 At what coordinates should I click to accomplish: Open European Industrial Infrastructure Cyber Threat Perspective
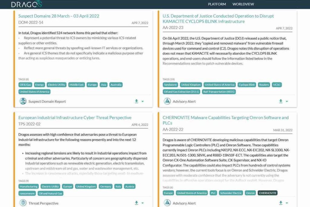(75, 118)
